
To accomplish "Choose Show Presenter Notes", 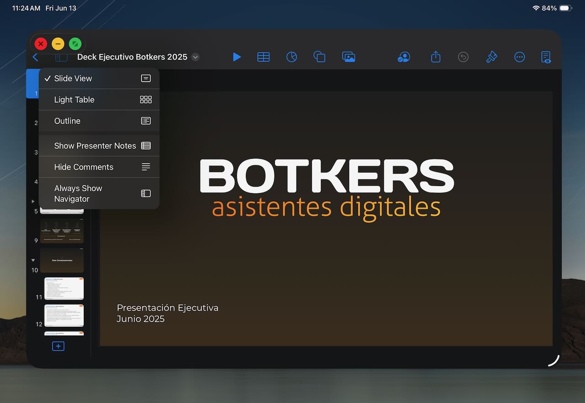I will click(99, 146).
